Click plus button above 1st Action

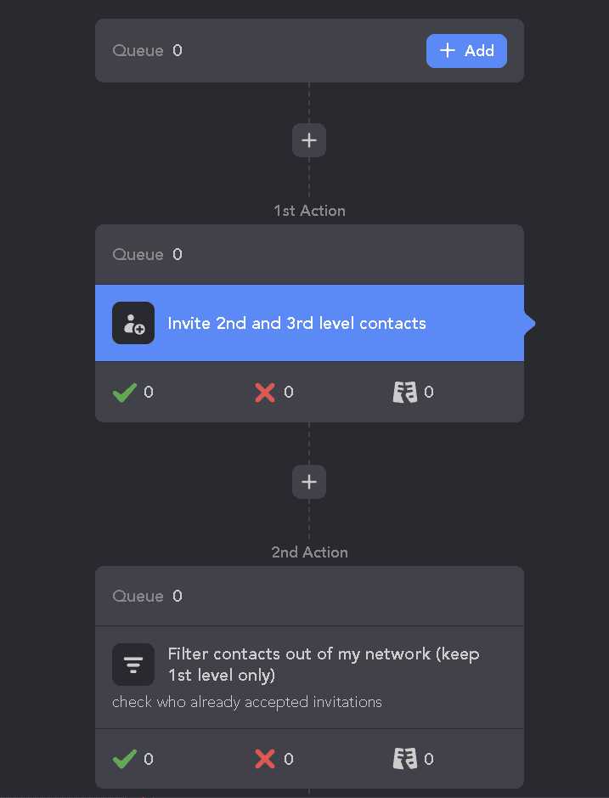coord(309,140)
